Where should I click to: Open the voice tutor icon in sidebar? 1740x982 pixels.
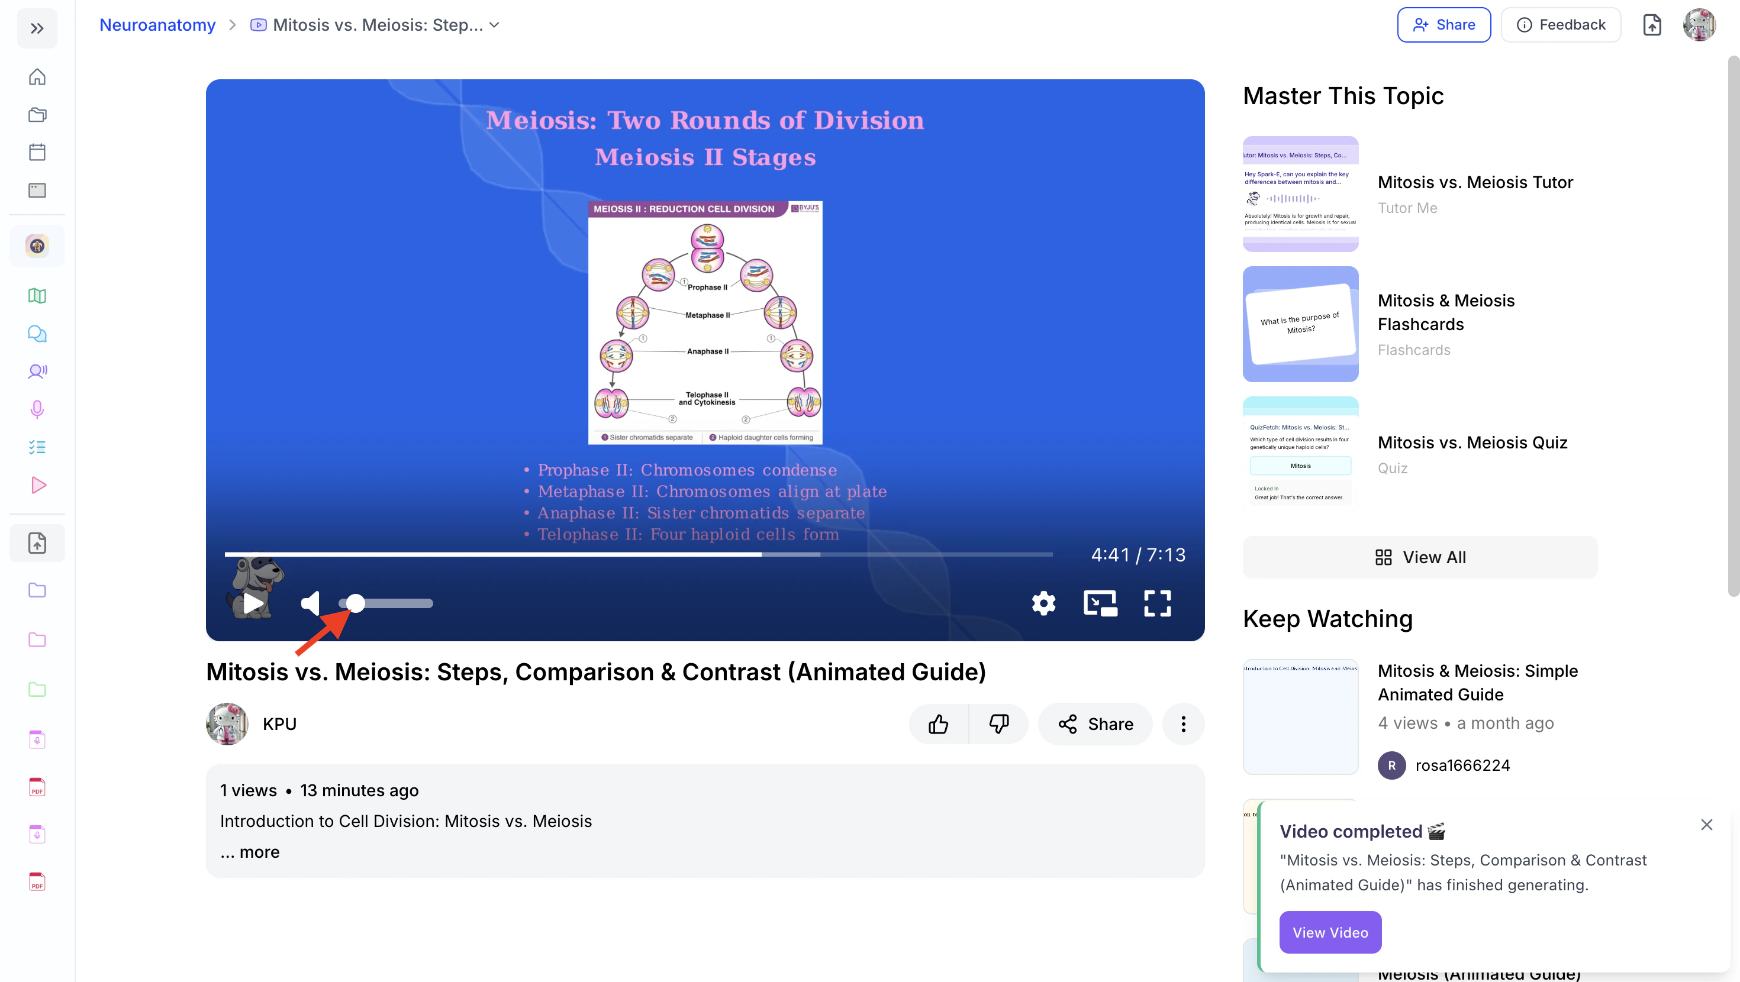coord(37,371)
